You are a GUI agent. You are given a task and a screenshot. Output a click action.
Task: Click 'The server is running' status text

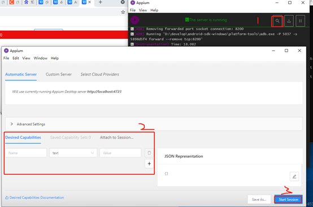click(208, 20)
